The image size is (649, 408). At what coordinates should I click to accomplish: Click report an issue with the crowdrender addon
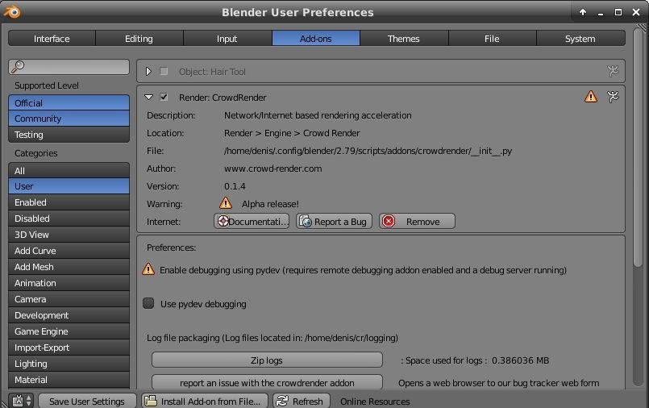click(267, 383)
